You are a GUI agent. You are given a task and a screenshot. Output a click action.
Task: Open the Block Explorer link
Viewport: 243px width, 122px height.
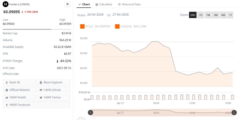[54, 82]
